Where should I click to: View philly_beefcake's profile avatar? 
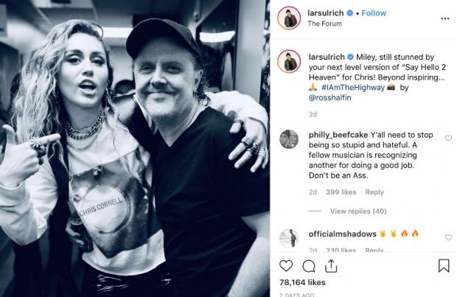point(288,139)
